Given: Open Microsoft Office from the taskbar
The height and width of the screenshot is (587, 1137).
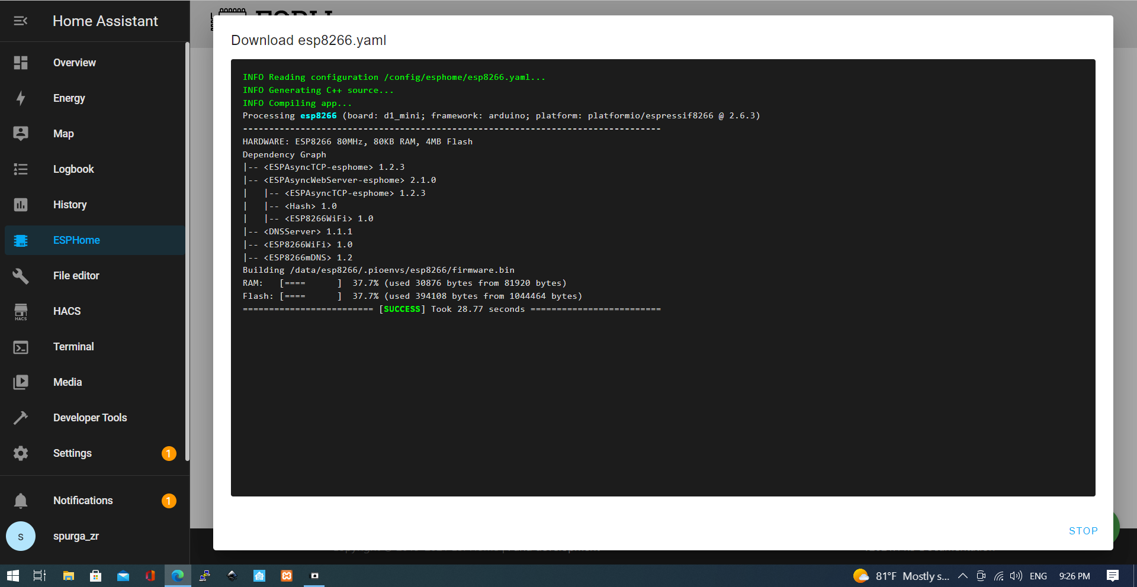Looking at the screenshot, I should [150, 576].
